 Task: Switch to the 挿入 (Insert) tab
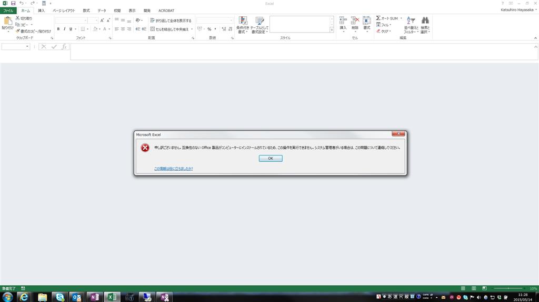pos(41,11)
